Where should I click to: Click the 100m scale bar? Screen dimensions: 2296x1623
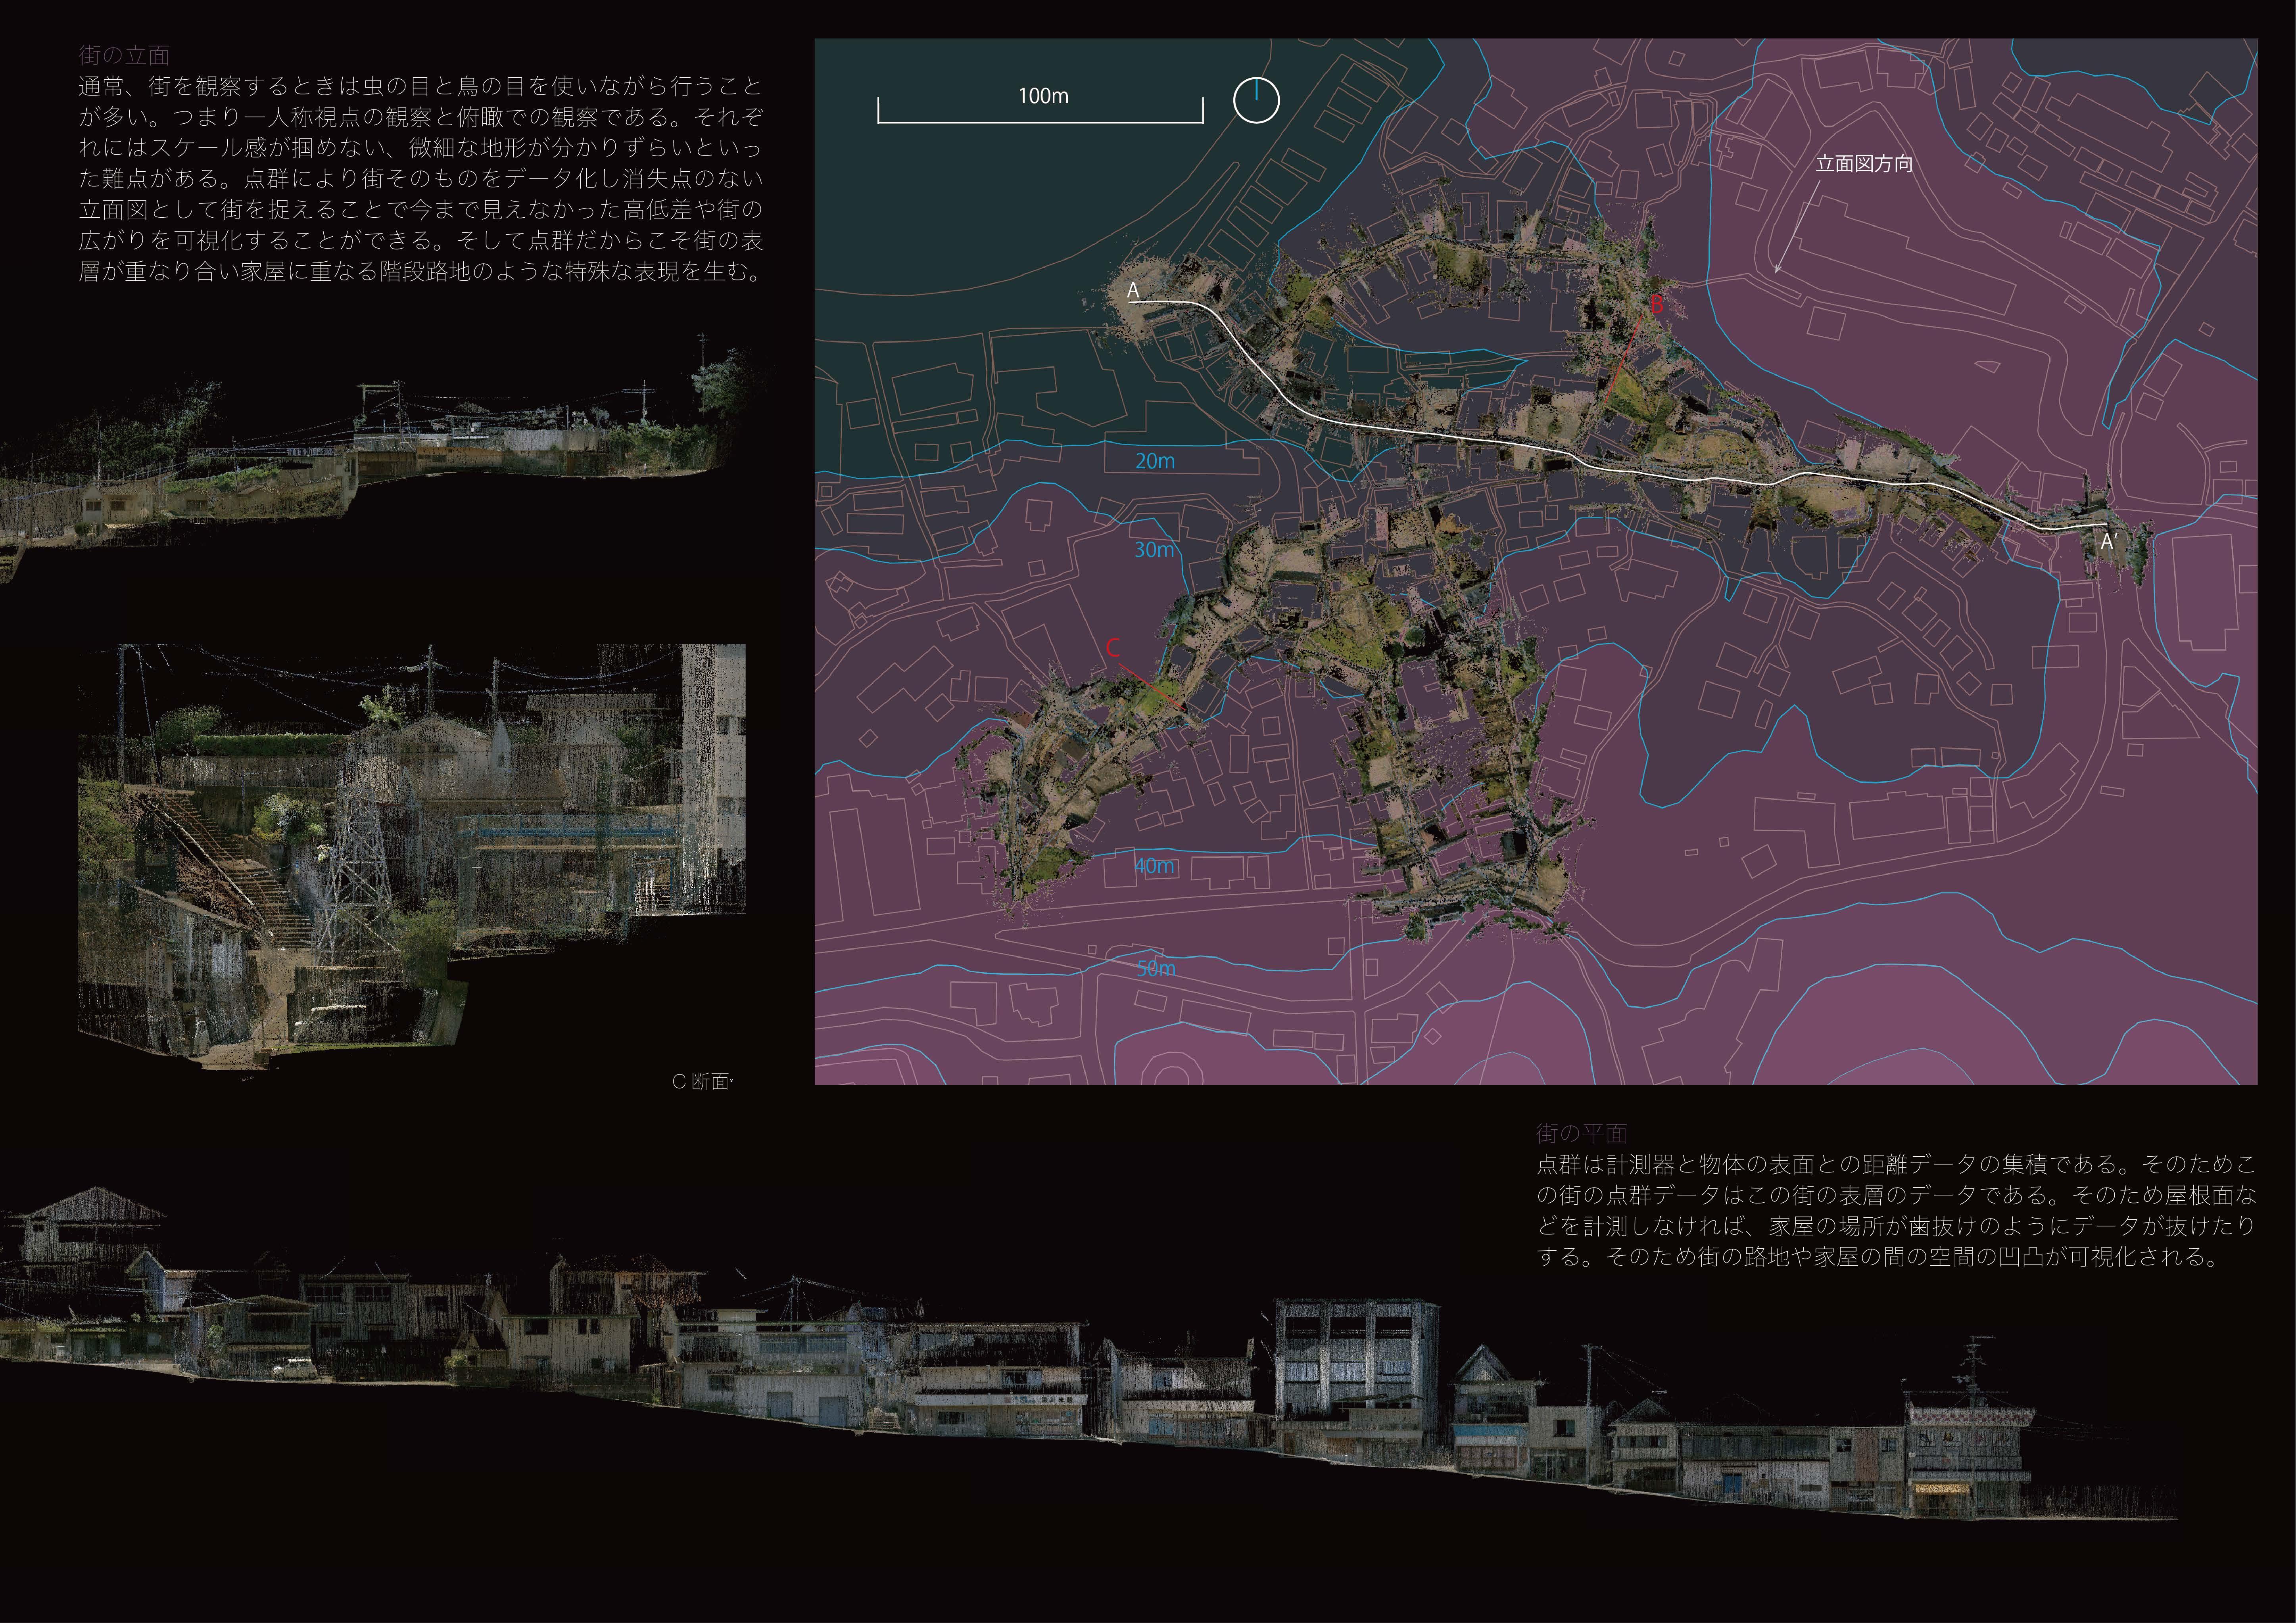(x=1040, y=118)
